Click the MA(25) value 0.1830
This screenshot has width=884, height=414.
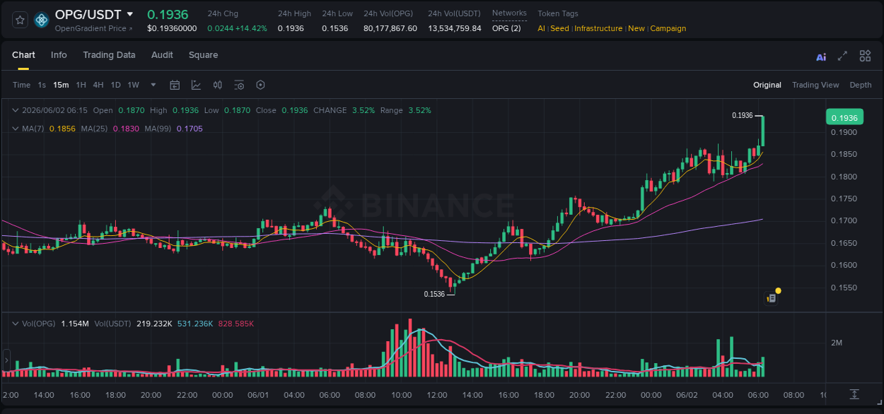click(x=125, y=129)
